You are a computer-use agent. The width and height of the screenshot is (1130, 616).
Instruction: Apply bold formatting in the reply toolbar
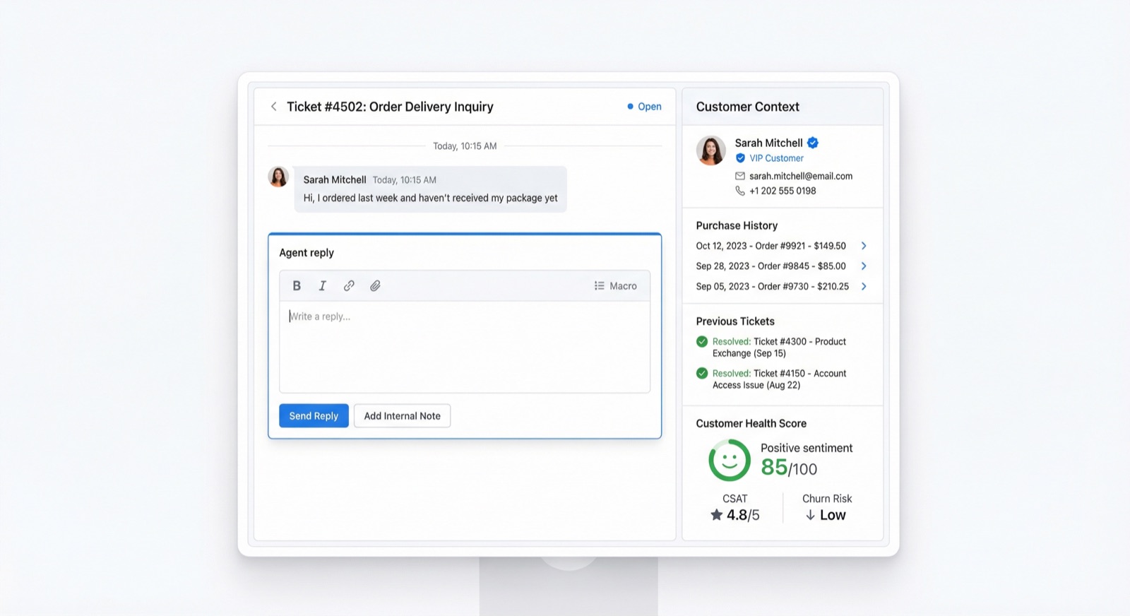297,286
